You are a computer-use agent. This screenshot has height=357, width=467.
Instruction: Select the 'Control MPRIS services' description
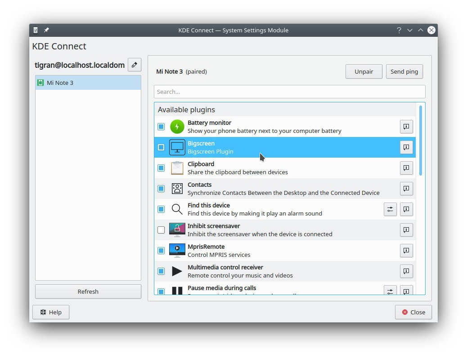219,255
